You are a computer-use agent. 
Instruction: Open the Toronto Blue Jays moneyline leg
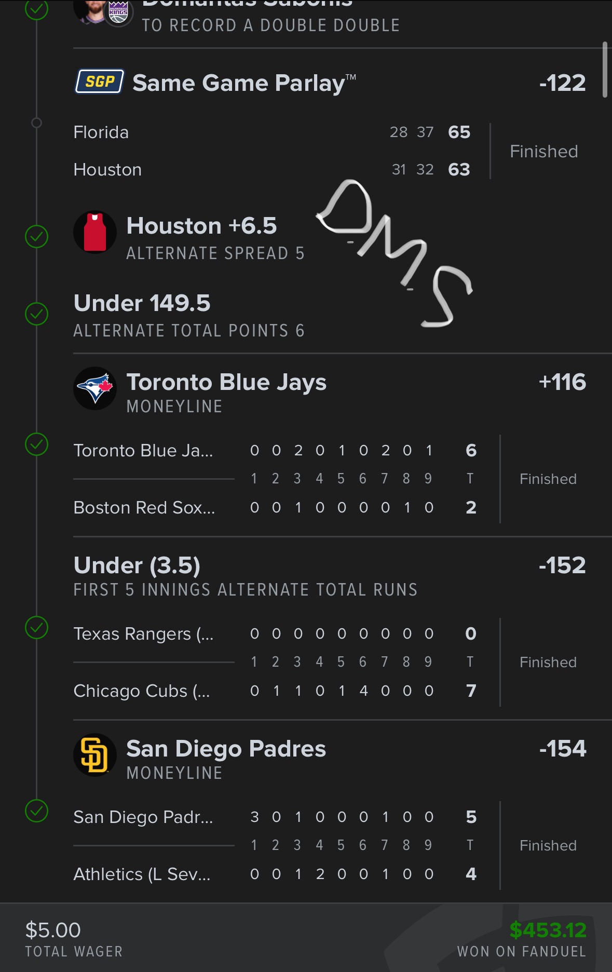tap(226, 383)
